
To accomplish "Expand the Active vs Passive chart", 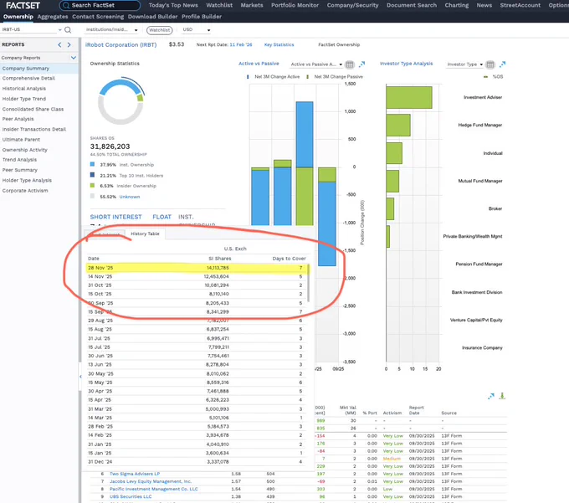I will [x=361, y=64].
